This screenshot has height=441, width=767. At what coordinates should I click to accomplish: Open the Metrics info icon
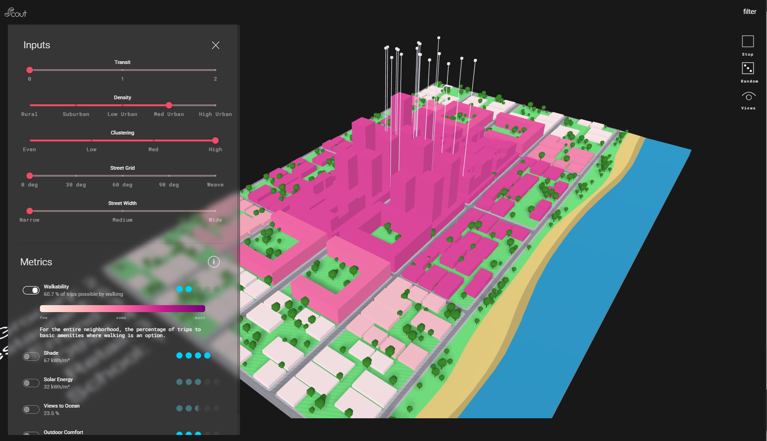pyautogui.click(x=214, y=262)
